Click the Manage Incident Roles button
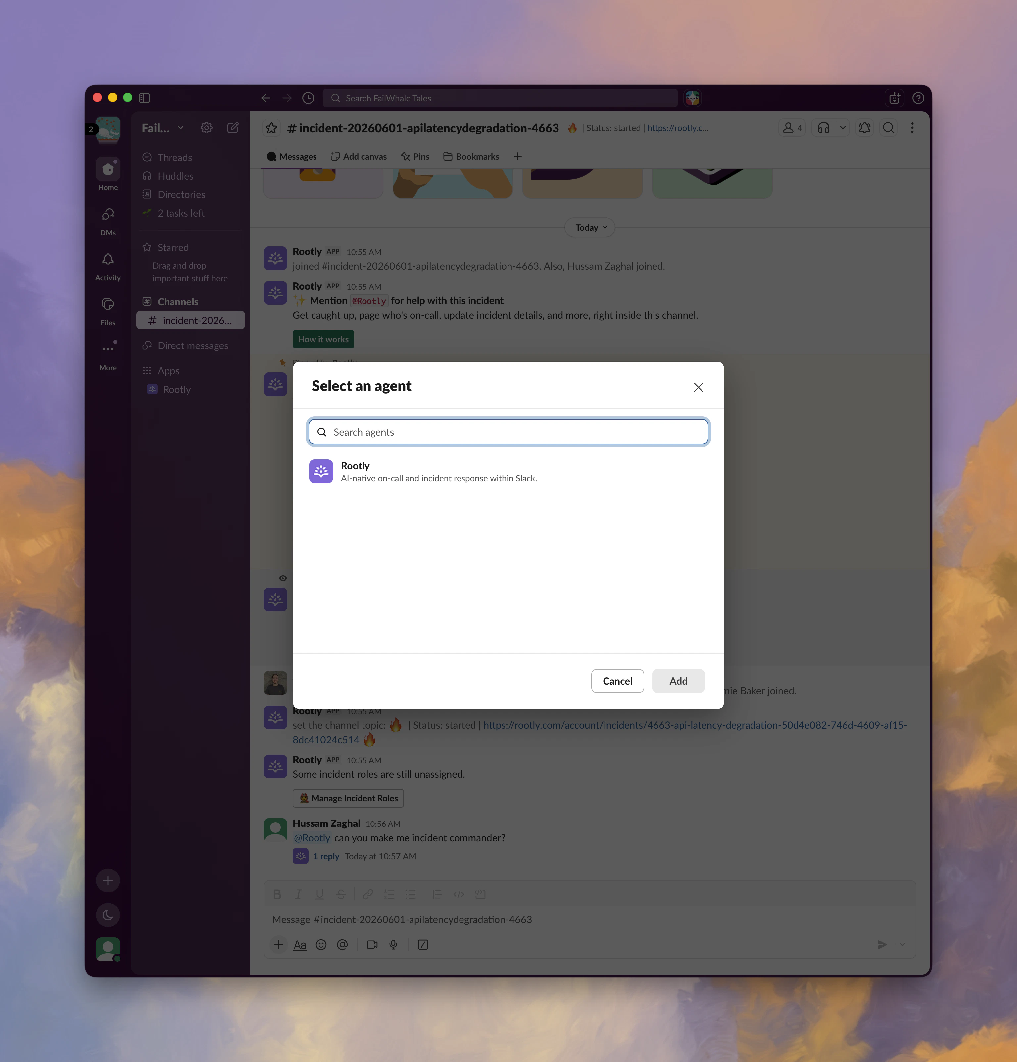 pos(348,798)
